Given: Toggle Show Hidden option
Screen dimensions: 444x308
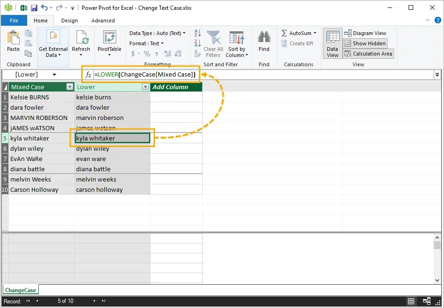Looking at the screenshot, I should click(365, 43).
